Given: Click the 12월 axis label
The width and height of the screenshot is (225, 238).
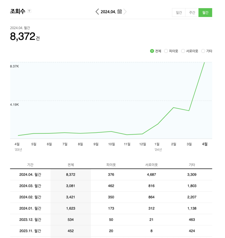Looking at the screenshot, I should [143, 144].
